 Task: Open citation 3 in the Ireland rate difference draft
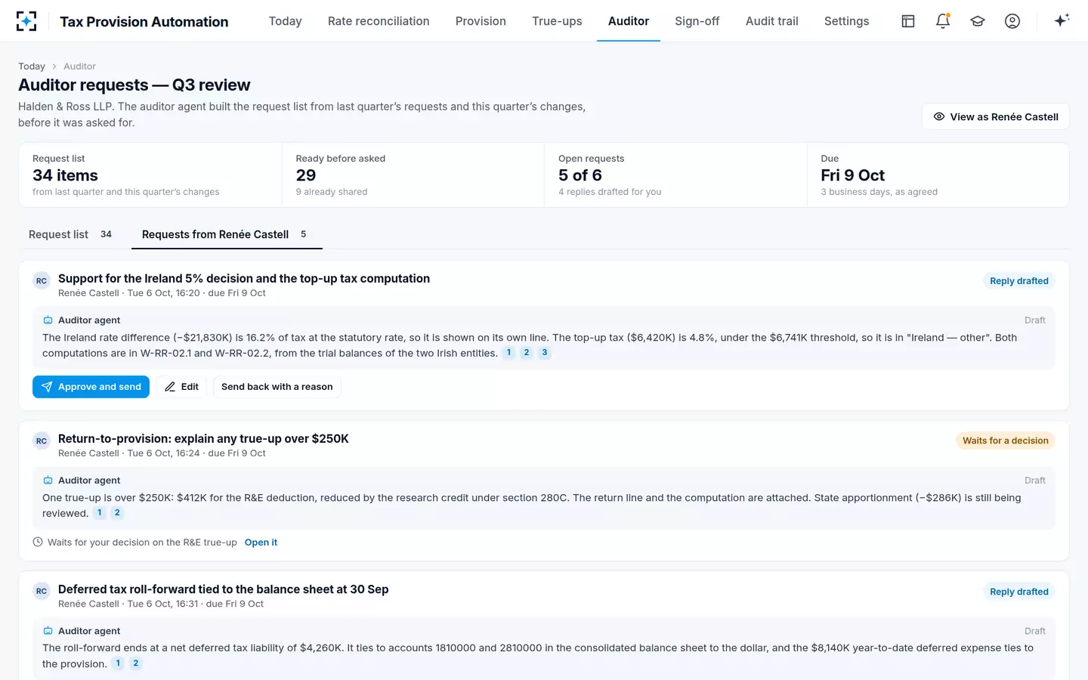point(545,353)
